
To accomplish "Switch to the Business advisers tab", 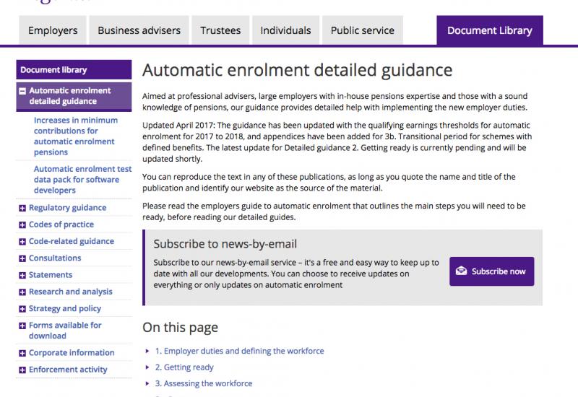I will tap(139, 30).
